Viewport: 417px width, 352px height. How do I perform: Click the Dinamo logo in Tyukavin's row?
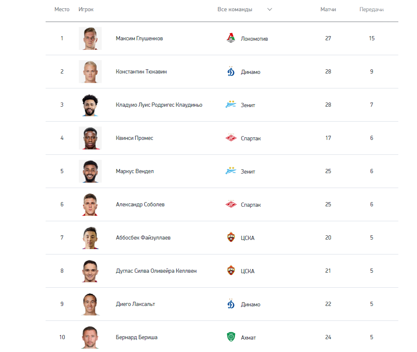tap(231, 71)
